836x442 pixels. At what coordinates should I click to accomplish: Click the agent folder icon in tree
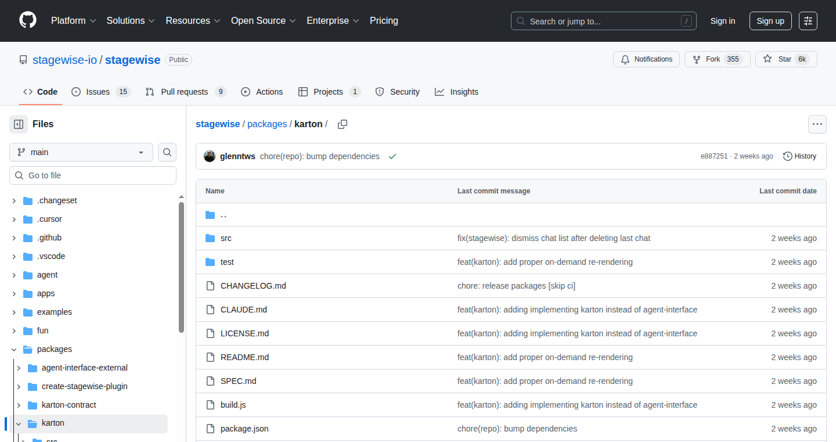pyautogui.click(x=28, y=275)
